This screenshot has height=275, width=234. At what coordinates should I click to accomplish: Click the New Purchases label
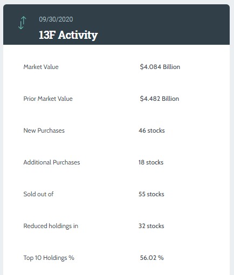point(44,130)
